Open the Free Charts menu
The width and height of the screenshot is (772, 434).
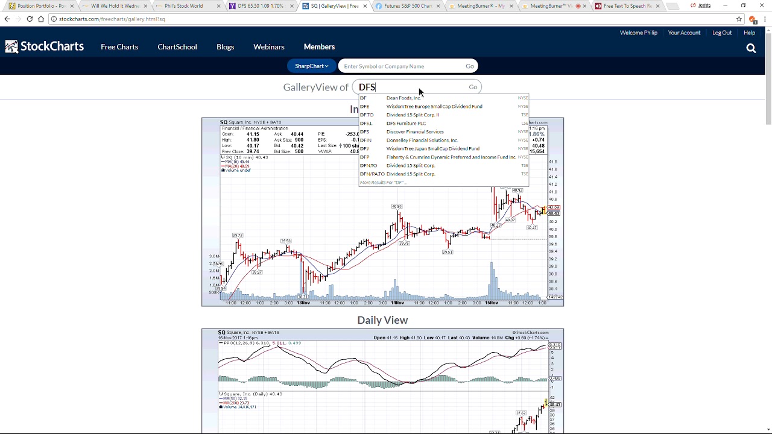coord(119,46)
